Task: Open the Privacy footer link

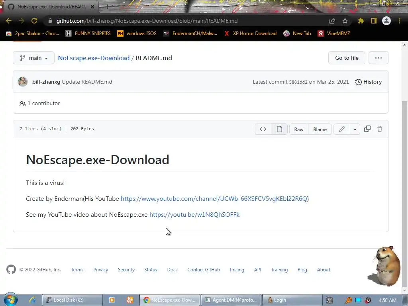Action: pyautogui.click(x=101, y=270)
